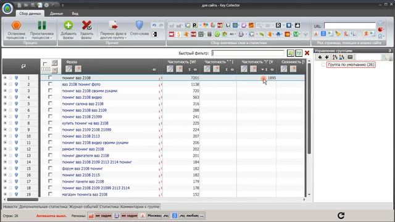The width and height of the screenshot is (395, 222).
Task: Expand row 1 with its plus sign
Action: pyautogui.click(x=5, y=78)
